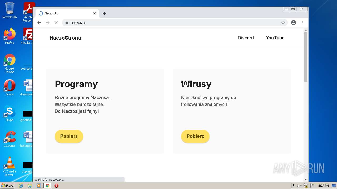Open the YouTube link in the site header
Viewport: 337px width, 189px height.
click(x=275, y=38)
